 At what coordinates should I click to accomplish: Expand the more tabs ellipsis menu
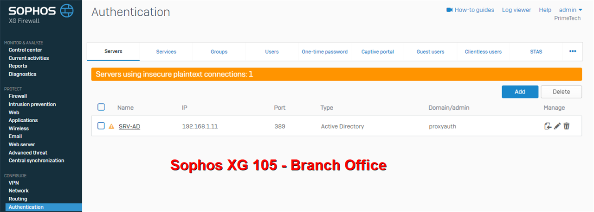click(573, 51)
